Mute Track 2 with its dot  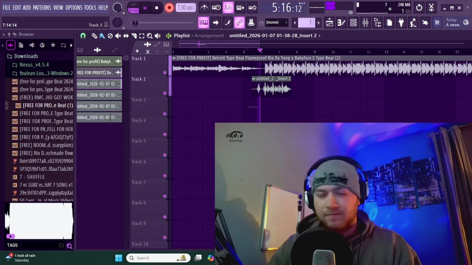point(165,93)
